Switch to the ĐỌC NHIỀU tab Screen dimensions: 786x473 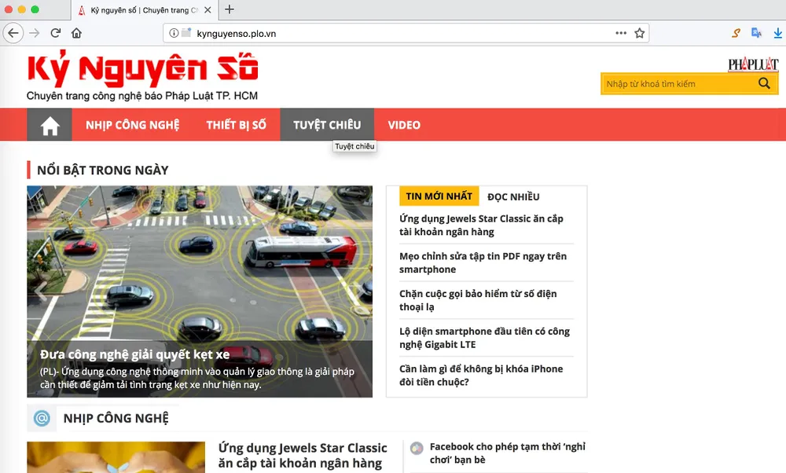(x=513, y=196)
